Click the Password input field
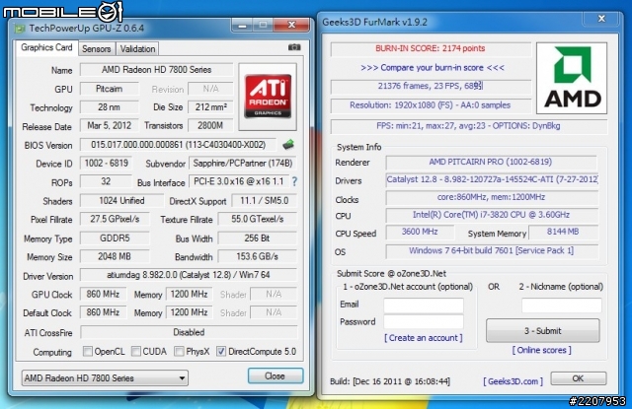 (424, 322)
